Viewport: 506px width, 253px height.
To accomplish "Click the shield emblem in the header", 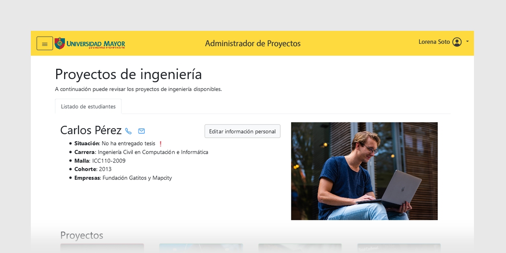I will (59, 43).
